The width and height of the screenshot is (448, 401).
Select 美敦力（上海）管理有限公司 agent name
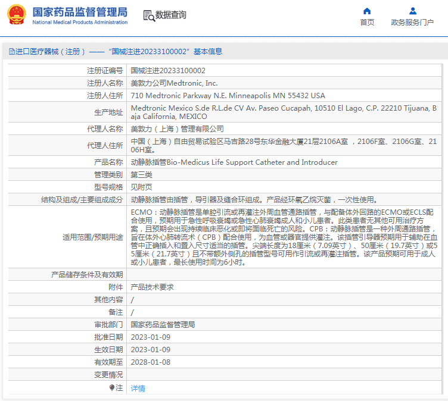(x=177, y=129)
